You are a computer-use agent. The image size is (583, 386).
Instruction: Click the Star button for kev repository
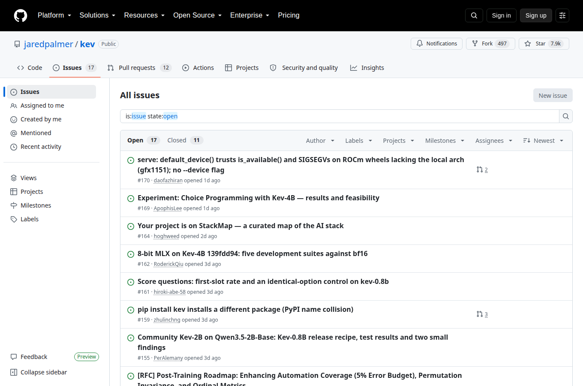click(x=544, y=44)
